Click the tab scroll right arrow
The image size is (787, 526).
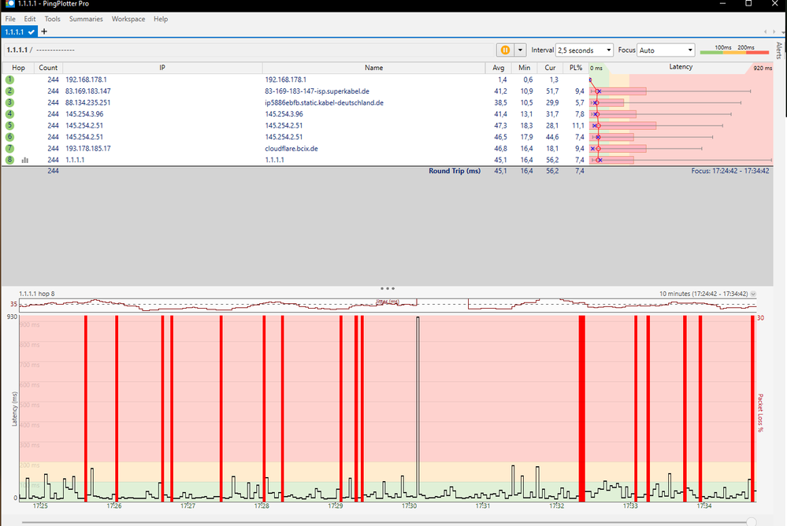pos(775,31)
